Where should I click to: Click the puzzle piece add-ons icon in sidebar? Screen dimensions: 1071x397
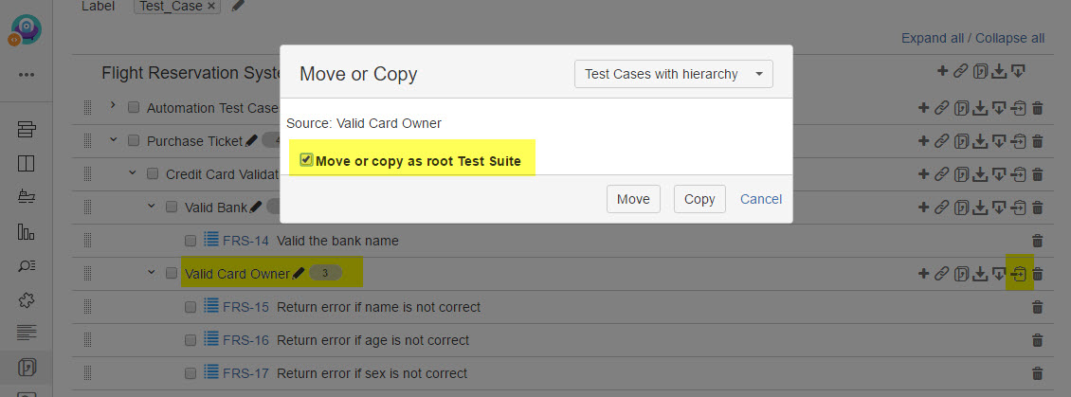coord(27,299)
